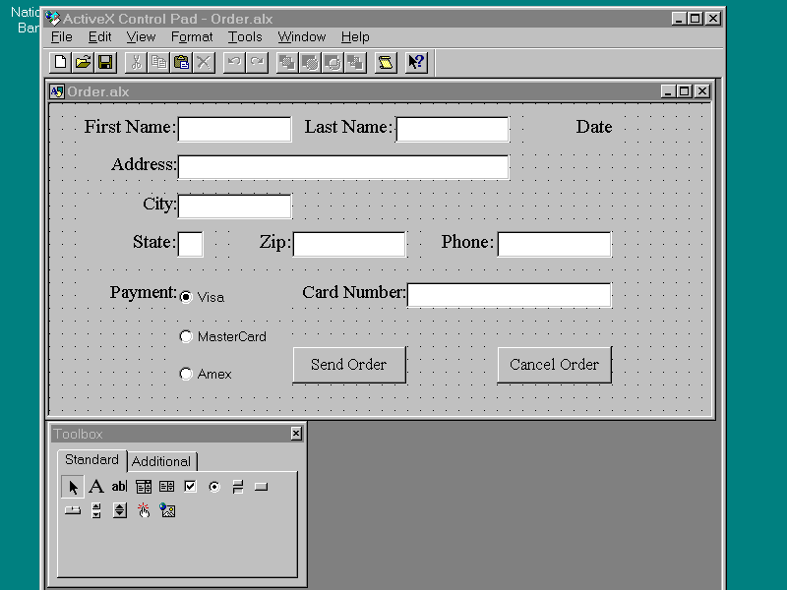Click the context Help pointer icon
The image size is (787, 590).
(416, 63)
